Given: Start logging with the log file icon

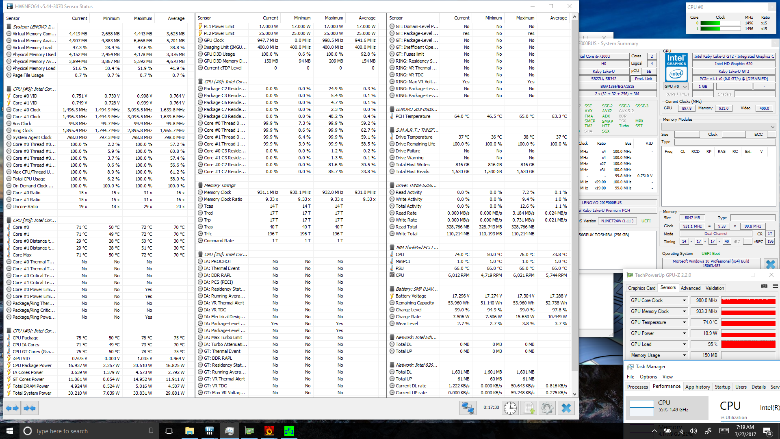Looking at the screenshot, I should click(529, 408).
